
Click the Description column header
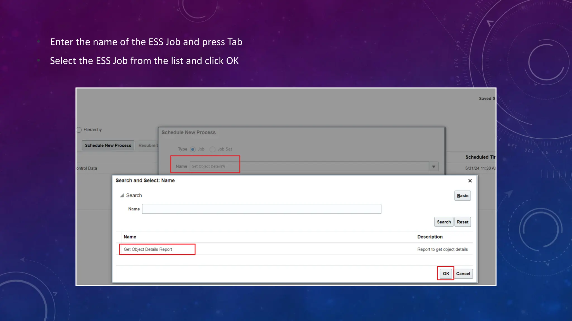[430, 237]
